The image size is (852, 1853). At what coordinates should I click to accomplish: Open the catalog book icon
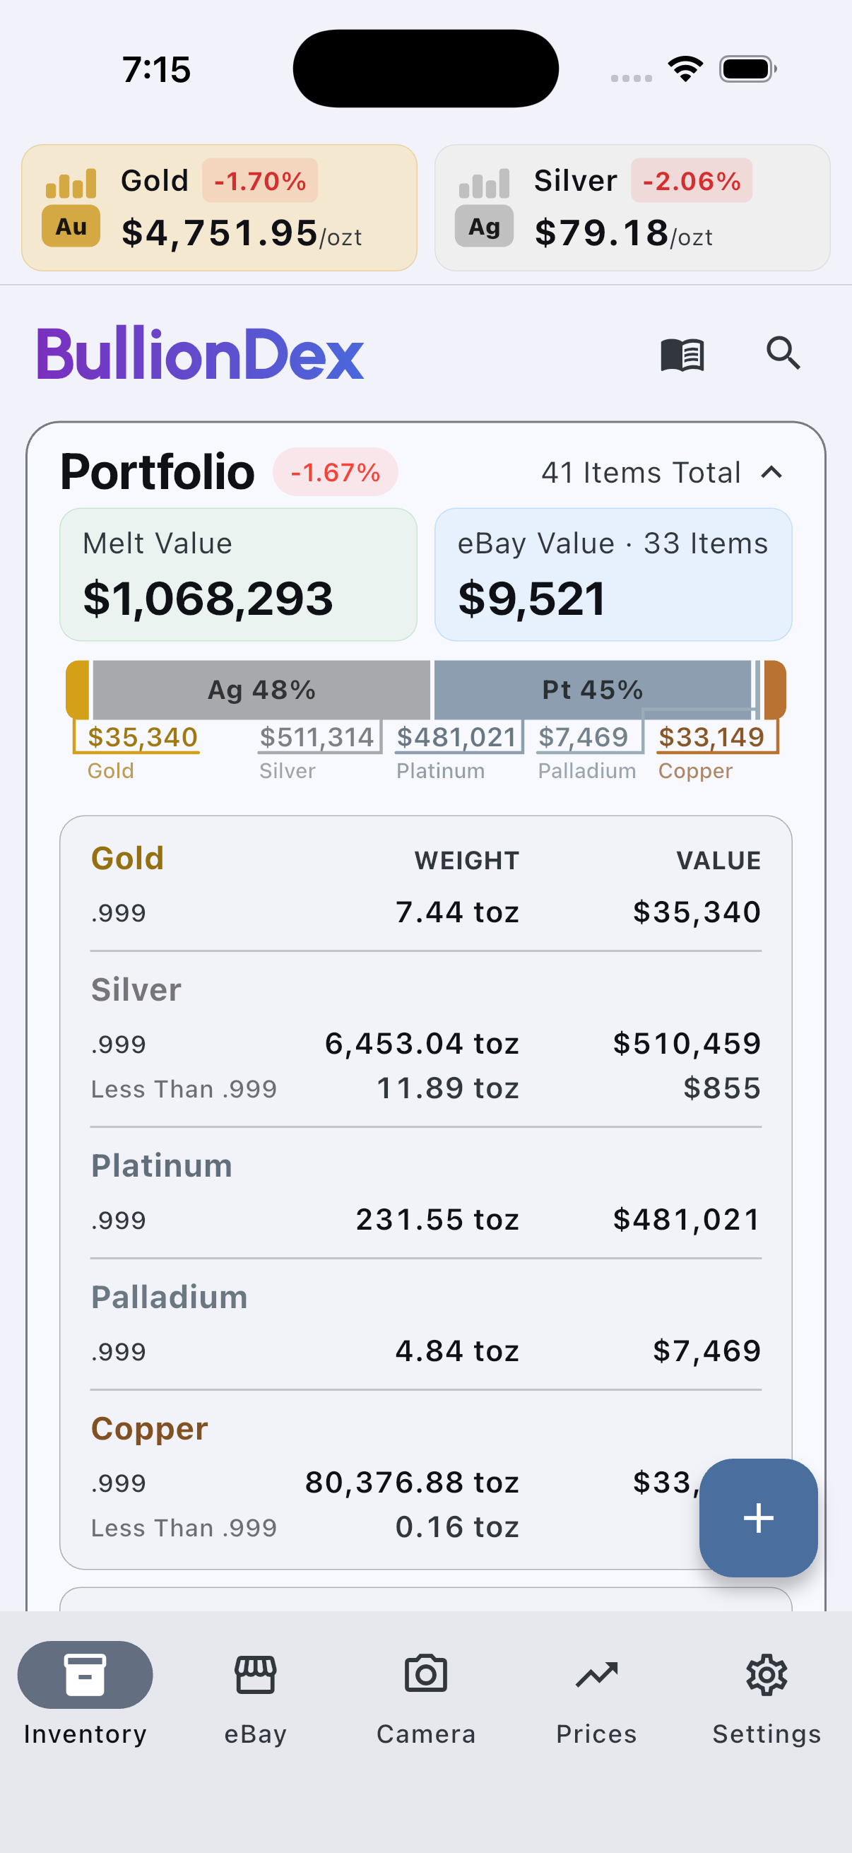point(682,355)
